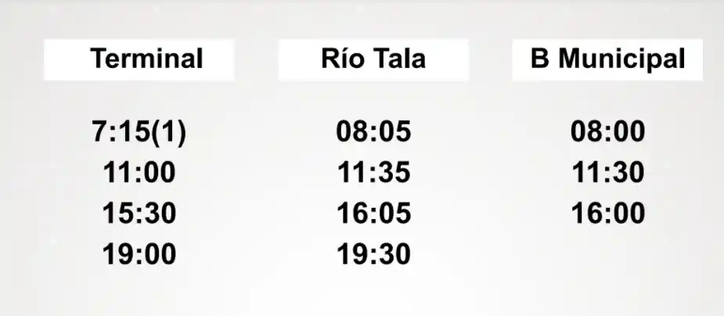Viewport: 724px width, 316px height.
Task: Click the 08:00 B Municipal time
Action: click(608, 132)
